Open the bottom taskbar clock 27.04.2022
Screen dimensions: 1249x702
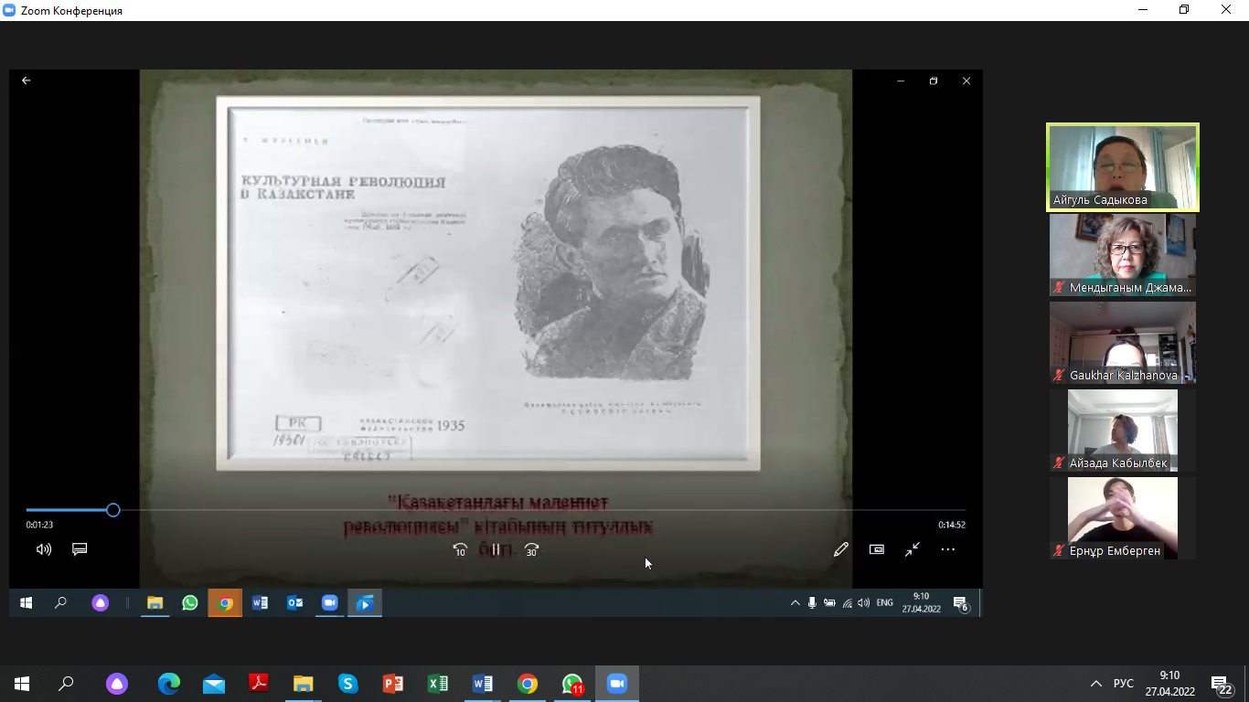tap(1169, 684)
